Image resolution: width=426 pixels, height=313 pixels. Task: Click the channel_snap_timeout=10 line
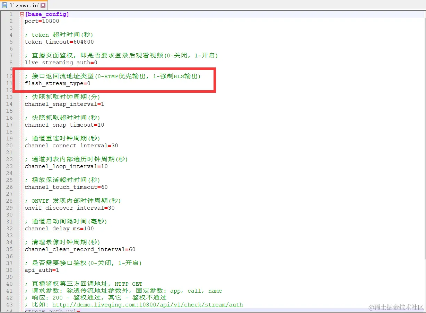pos(64,125)
